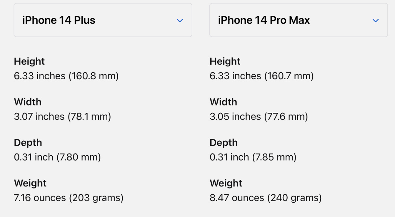The width and height of the screenshot is (395, 217).
Task: Select the Weight heading in iPhone 14 Plus column
Action: (x=30, y=183)
